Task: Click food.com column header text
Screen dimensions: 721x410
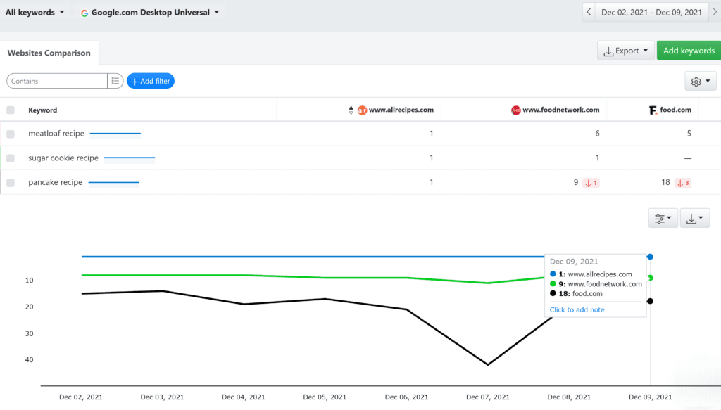Action: pyautogui.click(x=675, y=110)
